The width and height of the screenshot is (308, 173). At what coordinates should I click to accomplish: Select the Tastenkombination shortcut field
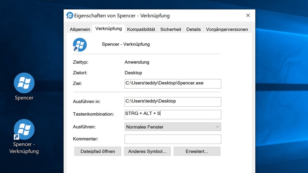click(173, 114)
